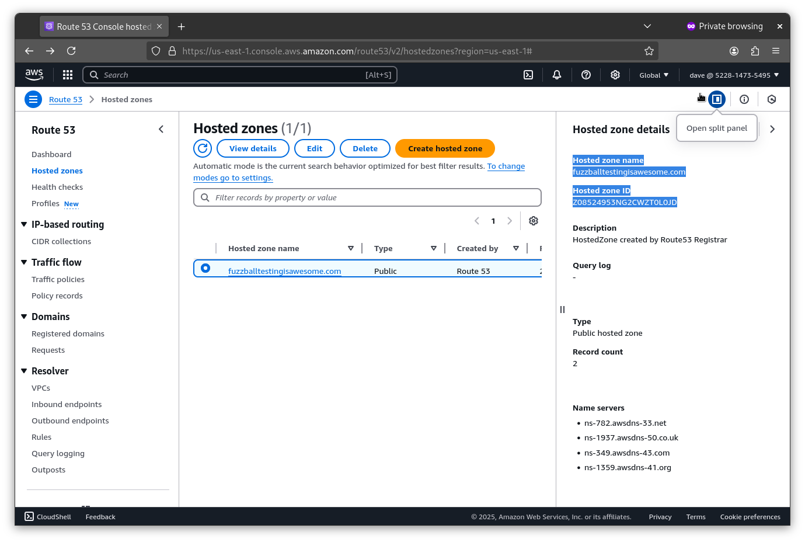
Task: Open the hexagon tutorials panel icon
Action: click(772, 99)
